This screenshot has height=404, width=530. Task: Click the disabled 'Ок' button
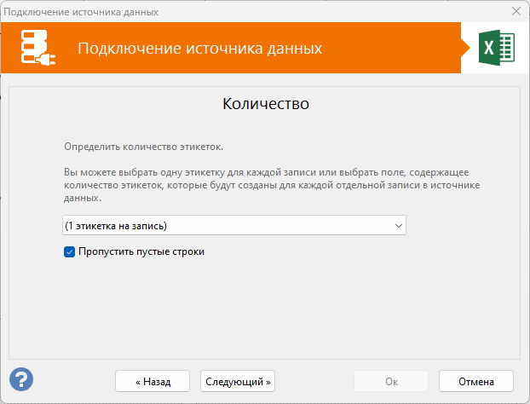point(391,381)
